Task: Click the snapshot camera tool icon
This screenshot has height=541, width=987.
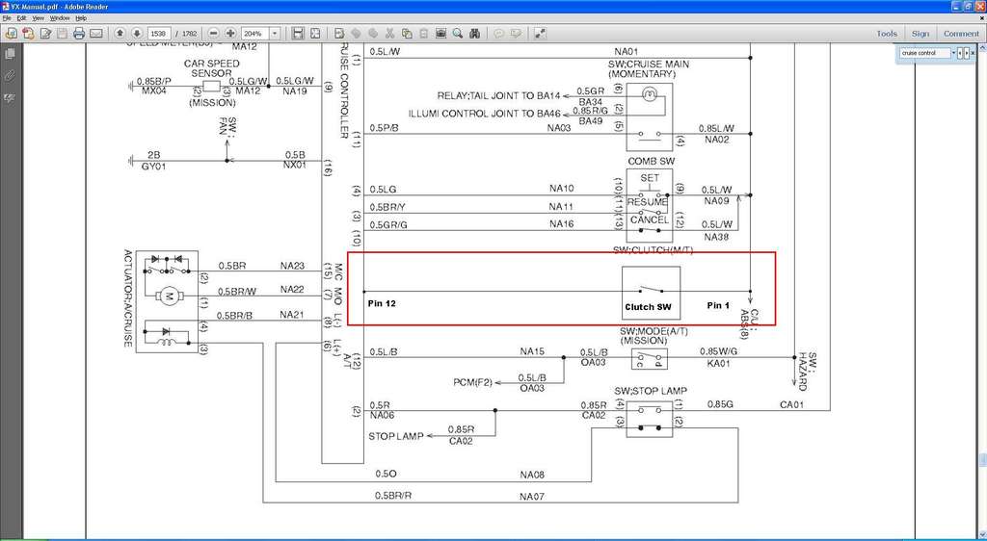Action: tap(441, 34)
